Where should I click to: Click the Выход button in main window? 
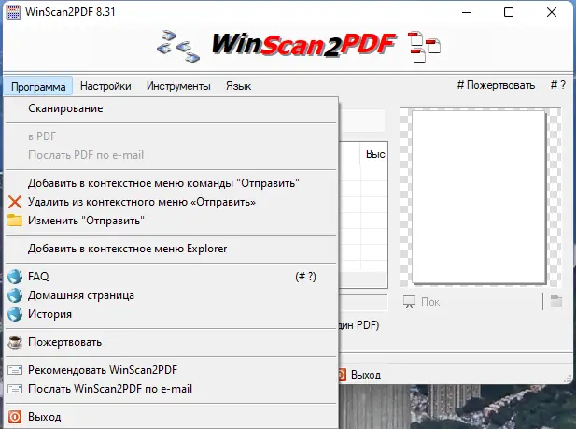[x=360, y=375]
